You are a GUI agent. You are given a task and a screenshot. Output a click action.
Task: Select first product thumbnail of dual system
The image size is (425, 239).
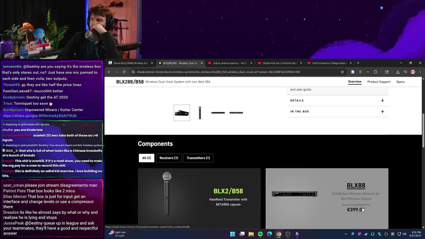182,113
